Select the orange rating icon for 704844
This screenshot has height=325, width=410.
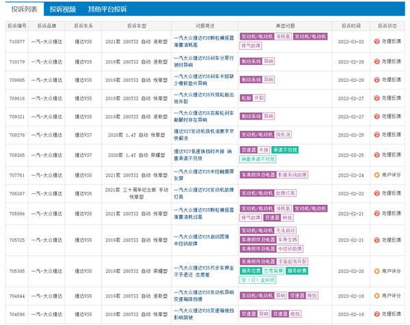click(377, 296)
